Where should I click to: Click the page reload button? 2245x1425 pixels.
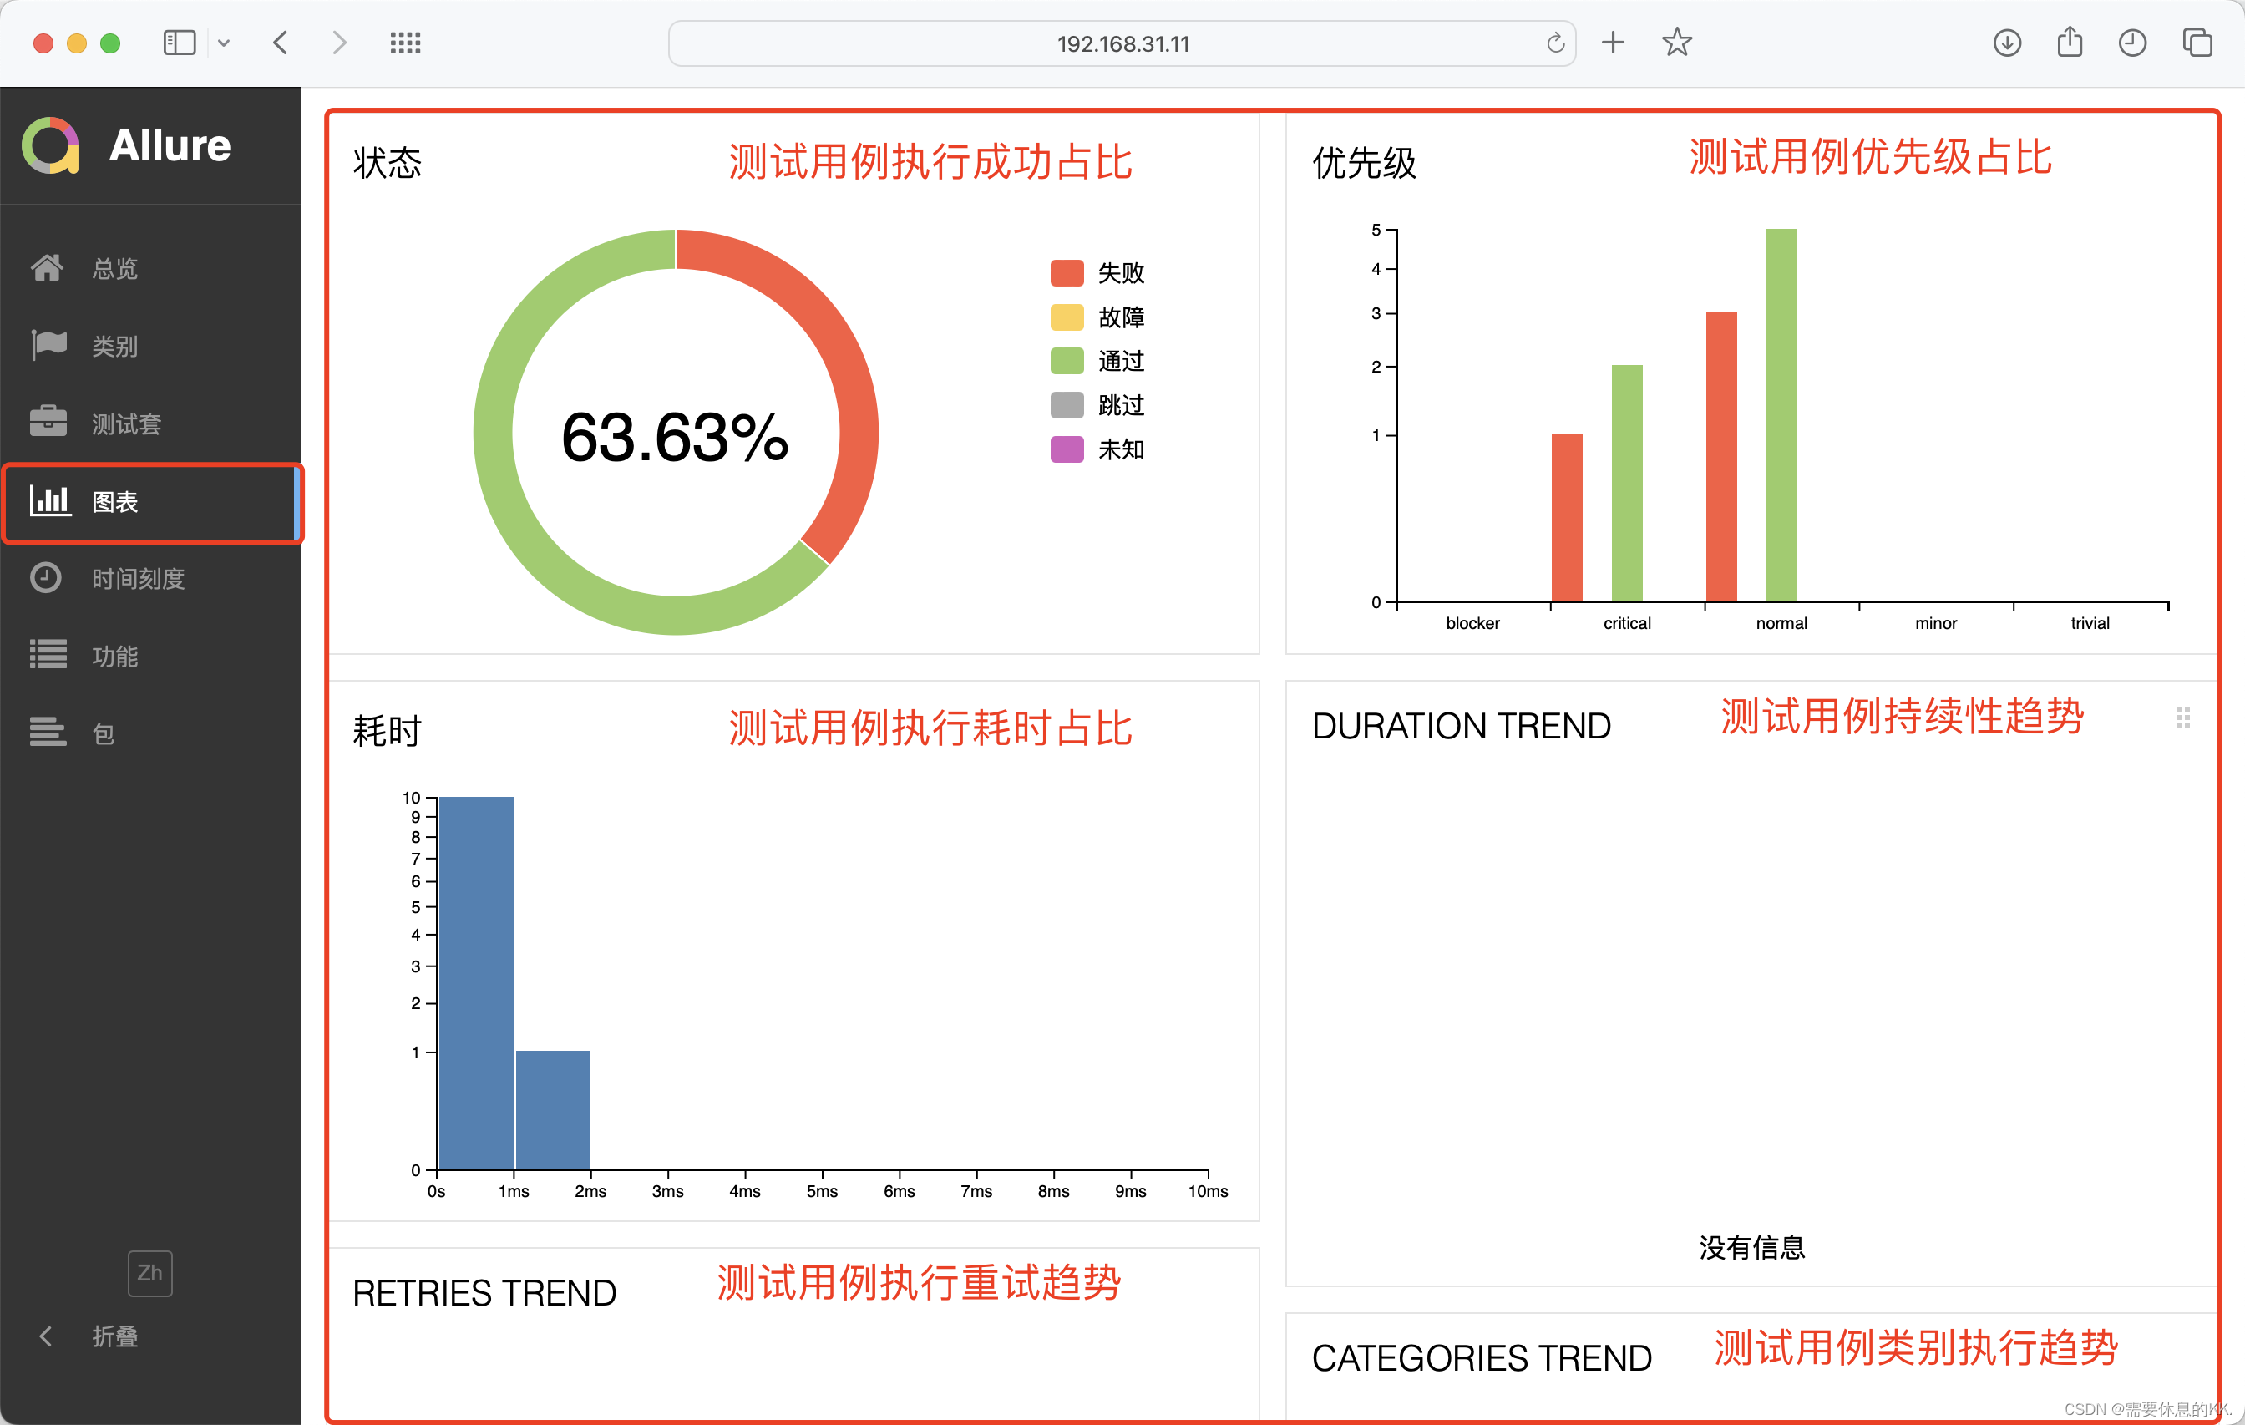(x=1554, y=43)
